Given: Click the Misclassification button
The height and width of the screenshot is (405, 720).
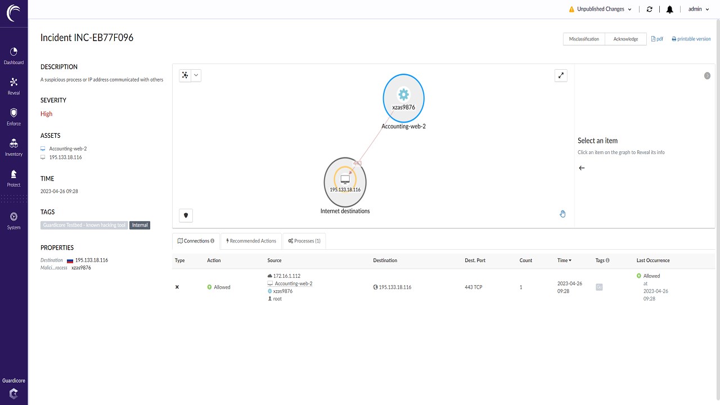Looking at the screenshot, I should click(x=584, y=39).
